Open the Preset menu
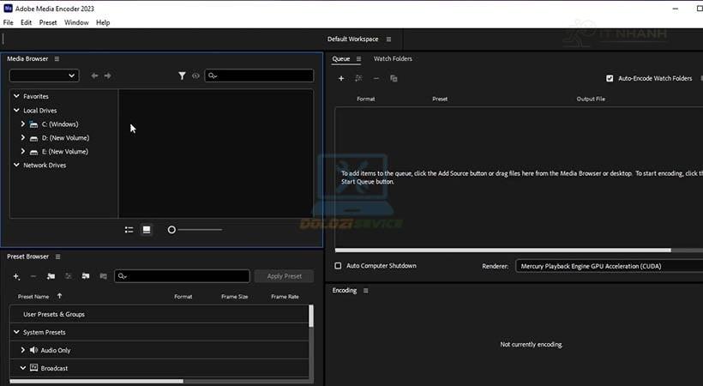Viewport: 703px width, 386px height. click(x=48, y=22)
